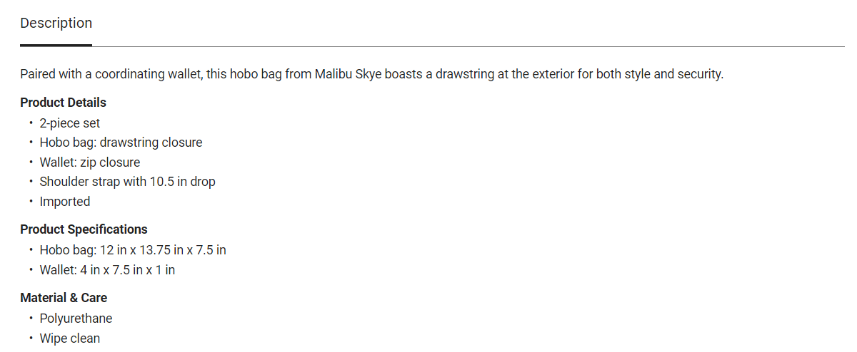Select the Product Specifications heading
Viewport: 857px width, 352px height.
pos(84,229)
